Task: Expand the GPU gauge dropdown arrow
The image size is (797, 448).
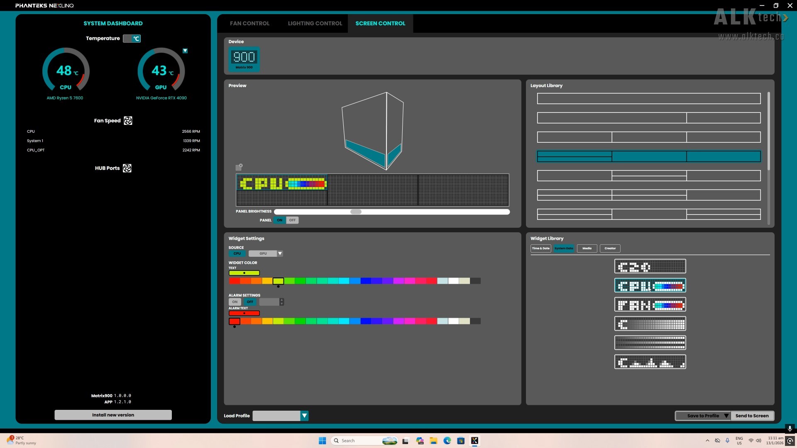Action: (x=185, y=51)
